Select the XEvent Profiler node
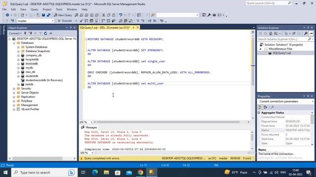The height and width of the screenshot is (177, 316). pos(30,109)
